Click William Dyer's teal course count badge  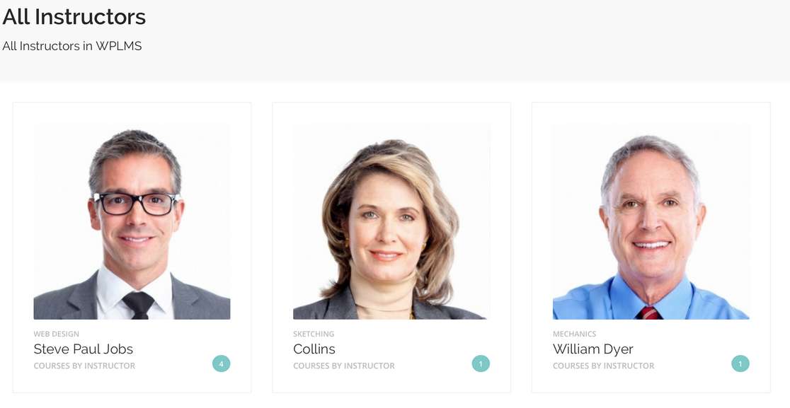pos(740,363)
